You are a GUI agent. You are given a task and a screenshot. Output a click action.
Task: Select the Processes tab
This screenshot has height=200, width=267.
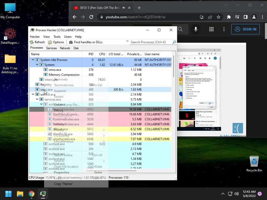37,48
